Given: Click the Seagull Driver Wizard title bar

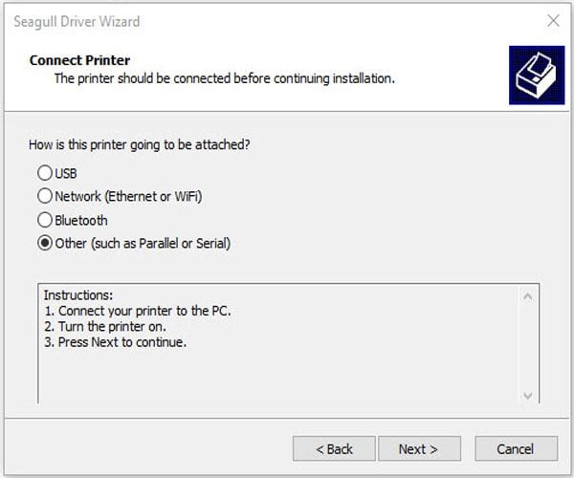Looking at the screenshot, I should coord(239,19).
